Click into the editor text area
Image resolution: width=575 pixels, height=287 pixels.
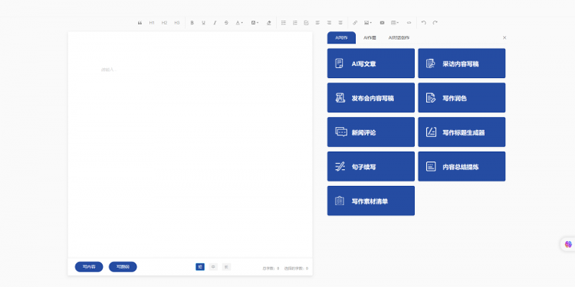coord(190,145)
